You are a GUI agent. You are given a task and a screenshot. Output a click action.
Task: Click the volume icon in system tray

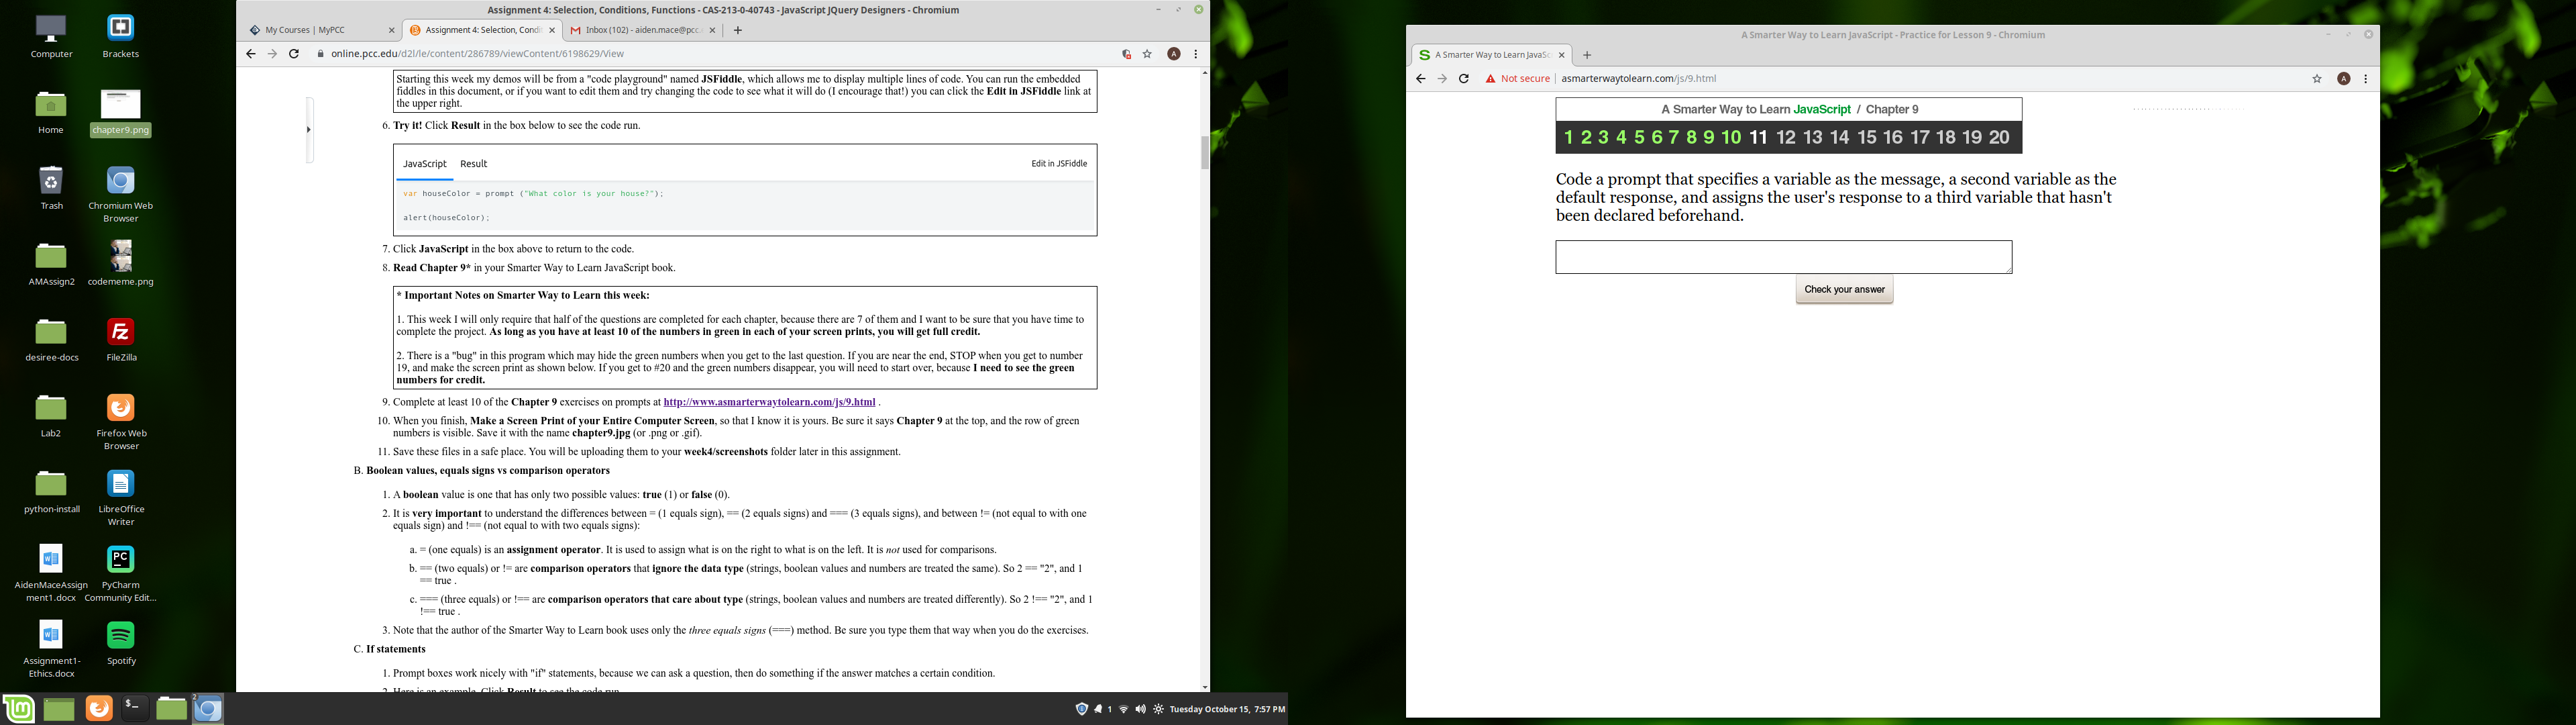click(x=1140, y=709)
